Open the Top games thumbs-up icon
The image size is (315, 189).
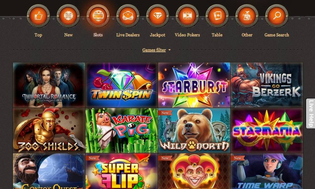click(x=38, y=16)
